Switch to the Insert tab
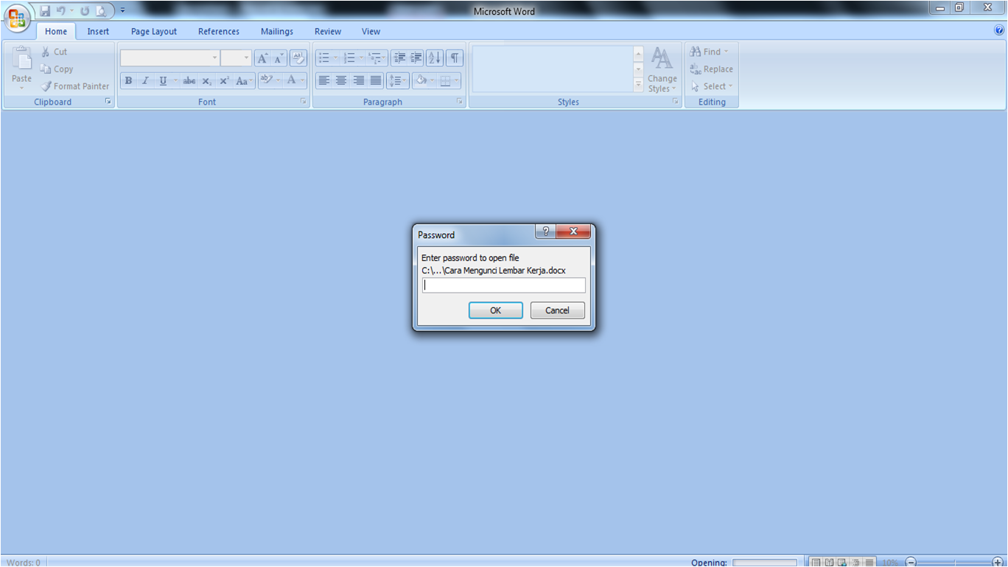 coord(98,31)
